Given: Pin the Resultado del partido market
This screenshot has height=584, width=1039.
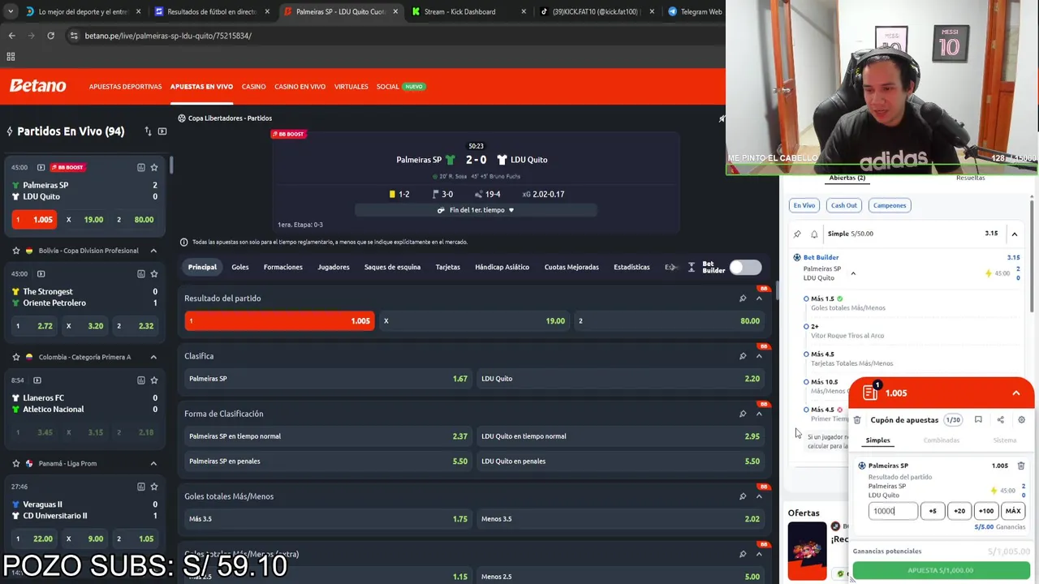Looking at the screenshot, I should [x=743, y=298].
